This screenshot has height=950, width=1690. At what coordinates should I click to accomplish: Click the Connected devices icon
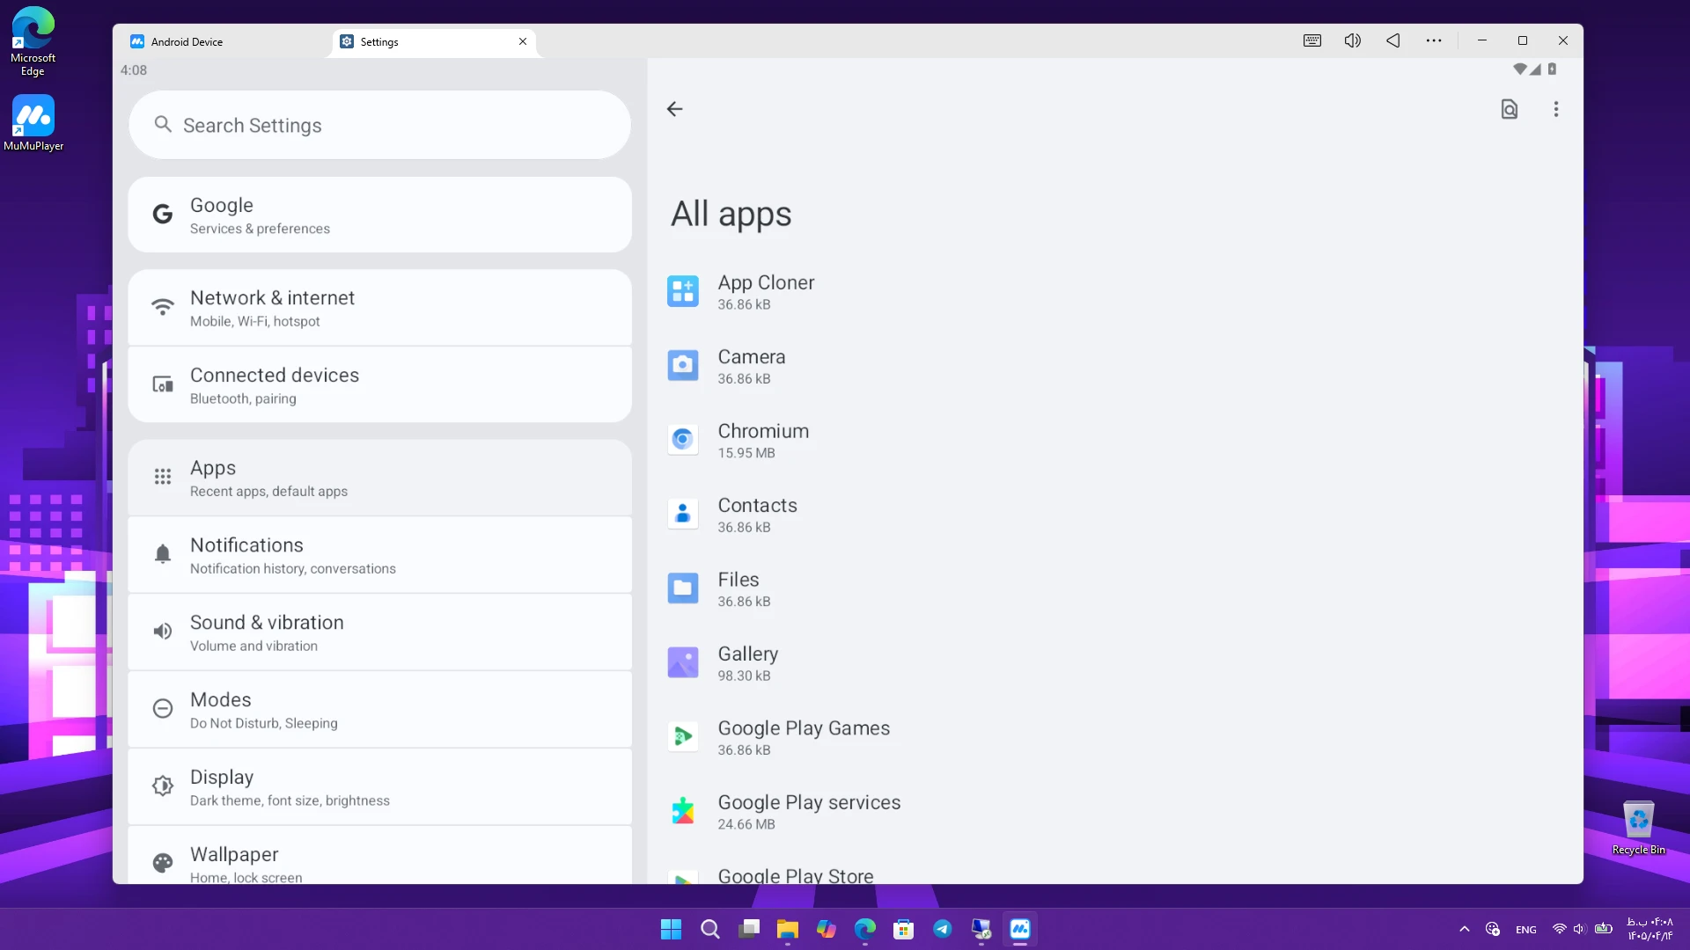[162, 384]
